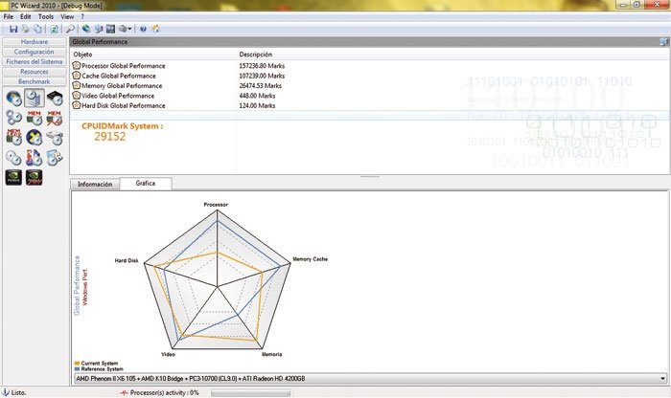Screen dimensions: 671x398
Task: Click the Save floppy disk toolbar icon
Action: 13,29
